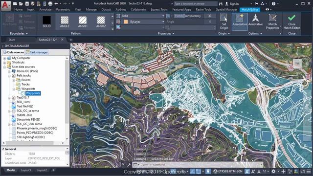Click ETRS89.UTM-30N coordinate system status

pyautogui.click(x=228, y=171)
